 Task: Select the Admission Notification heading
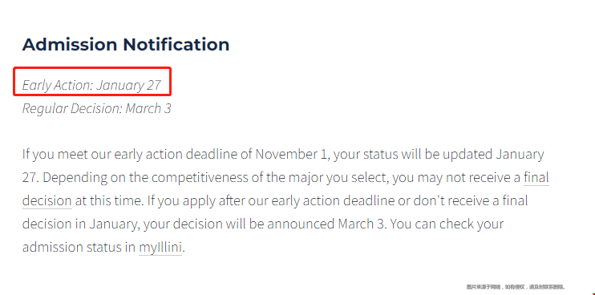point(126,44)
